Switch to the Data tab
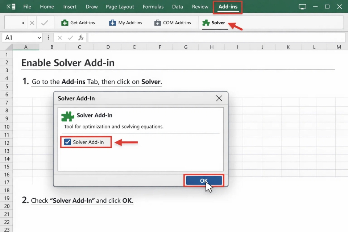The image size is (348, 232). (x=177, y=7)
